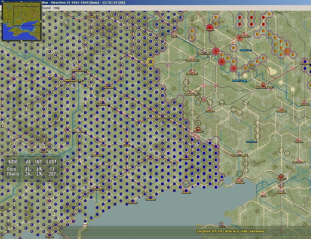The image size is (311, 239).
Task: Select the red enemy hex beside Starobelsk label
Action: point(239,38)
